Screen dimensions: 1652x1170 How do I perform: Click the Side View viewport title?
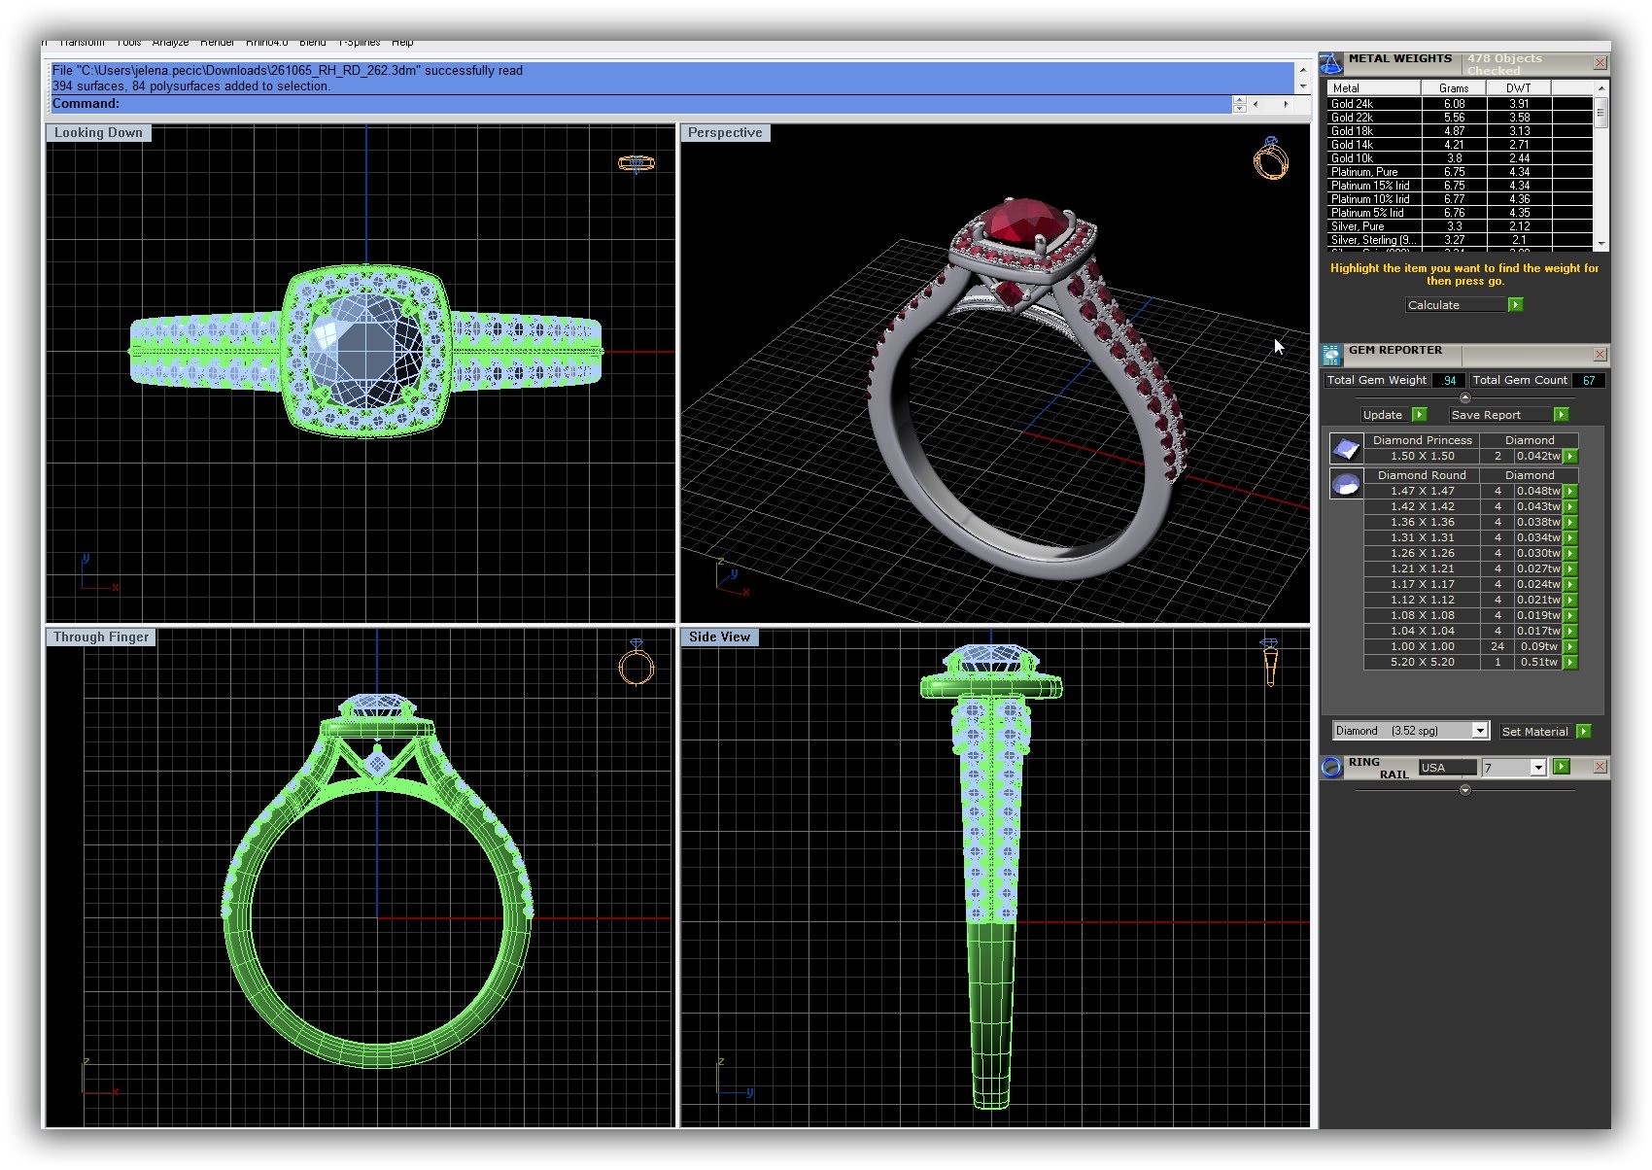(x=719, y=637)
